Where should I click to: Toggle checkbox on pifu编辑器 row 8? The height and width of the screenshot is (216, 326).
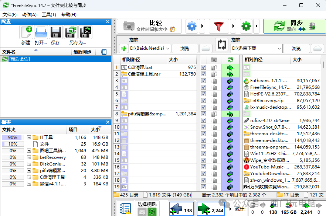click(203, 114)
